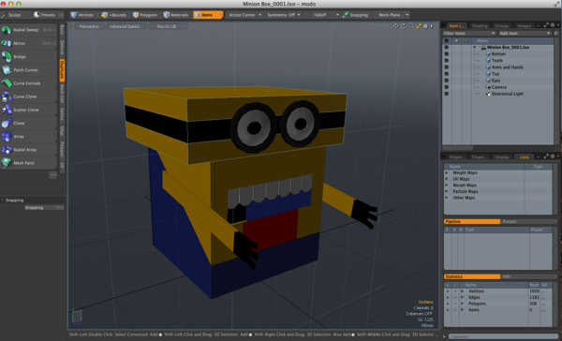This screenshot has width=562, height=341.
Task: Hide the Directional Light item
Action: (446, 94)
